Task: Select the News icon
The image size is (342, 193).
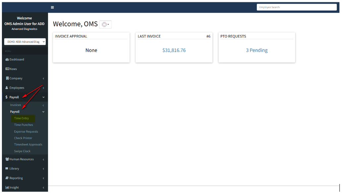Action: pos(7,69)
